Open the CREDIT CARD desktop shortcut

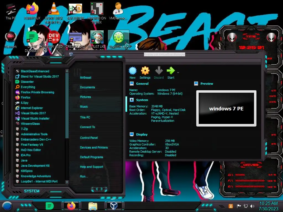[x=75, y=41]
